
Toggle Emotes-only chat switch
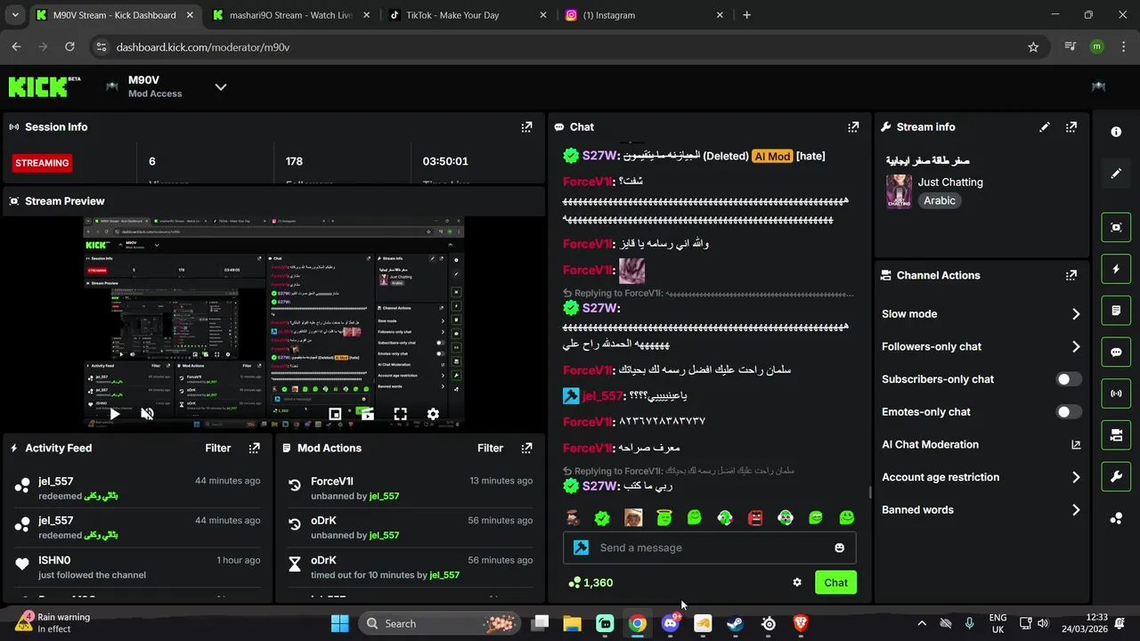pyautogui.click(x=1069, y=411)
